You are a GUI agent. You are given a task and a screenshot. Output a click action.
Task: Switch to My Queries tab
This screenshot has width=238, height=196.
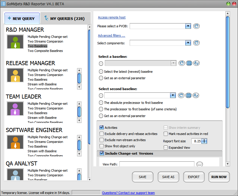[64, 18]
